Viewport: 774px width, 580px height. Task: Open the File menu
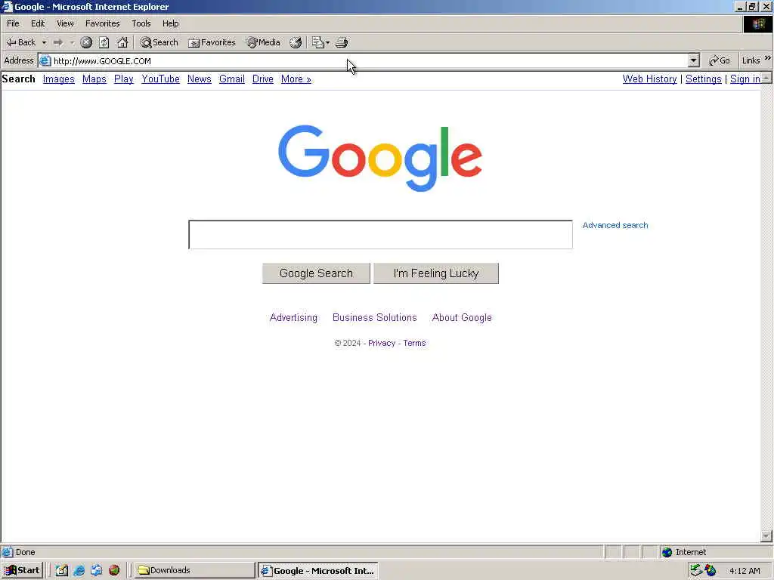13,23
